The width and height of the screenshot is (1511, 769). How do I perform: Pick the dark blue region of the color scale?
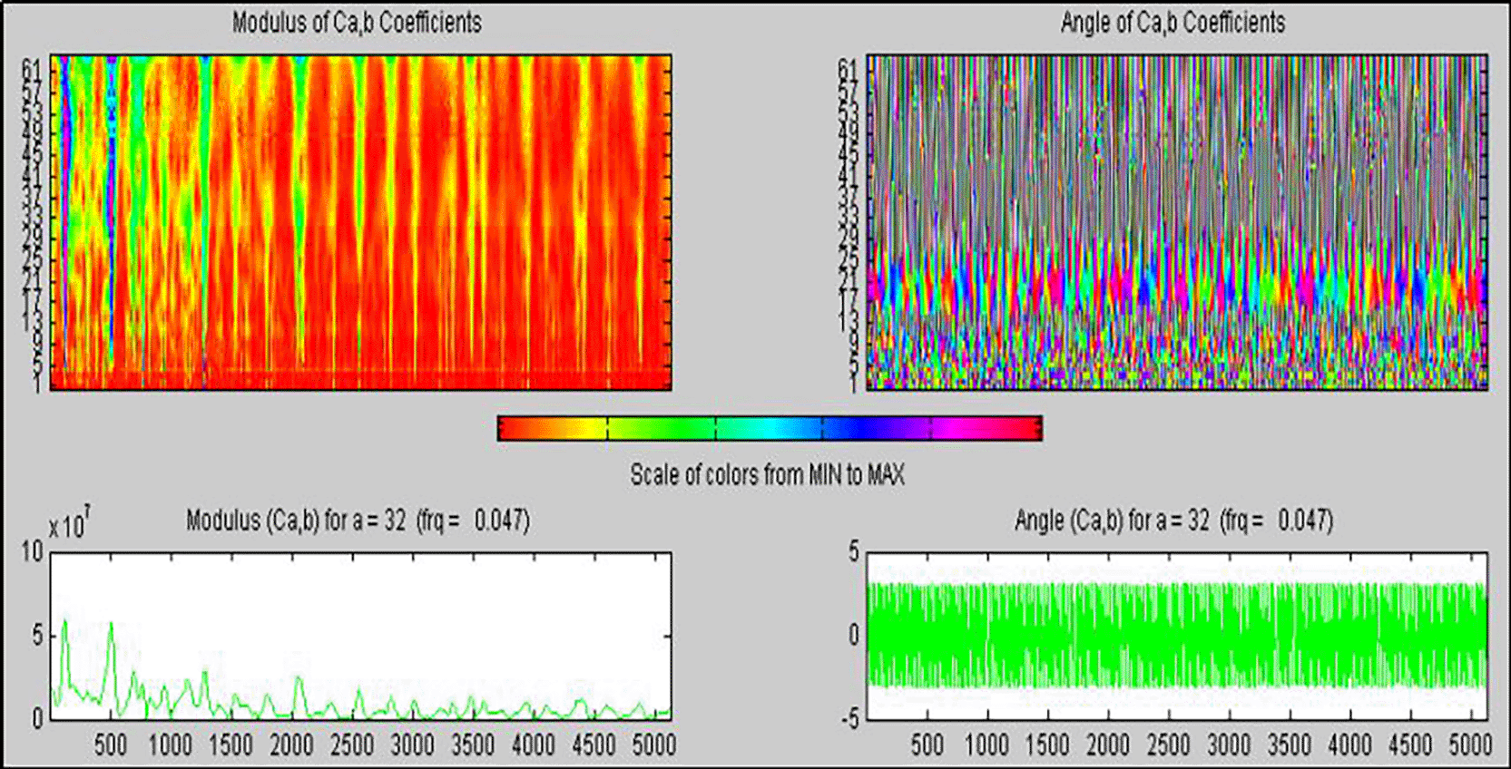pos(849,428)
